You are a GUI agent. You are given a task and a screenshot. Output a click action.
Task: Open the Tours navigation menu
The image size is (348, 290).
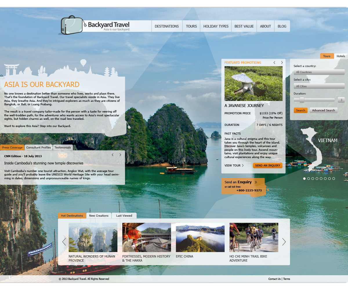click(x=191, y=26)
